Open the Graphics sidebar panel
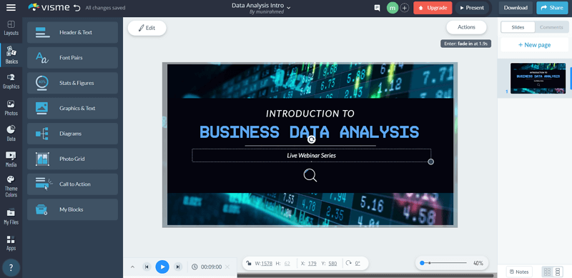The height and width of the screenshot is (278, 572). point(11,81)
